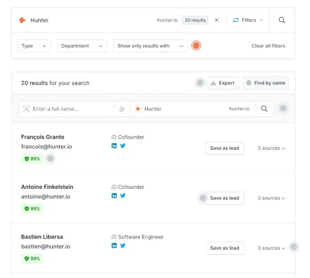Open the Type dropdown

point(34,46)
